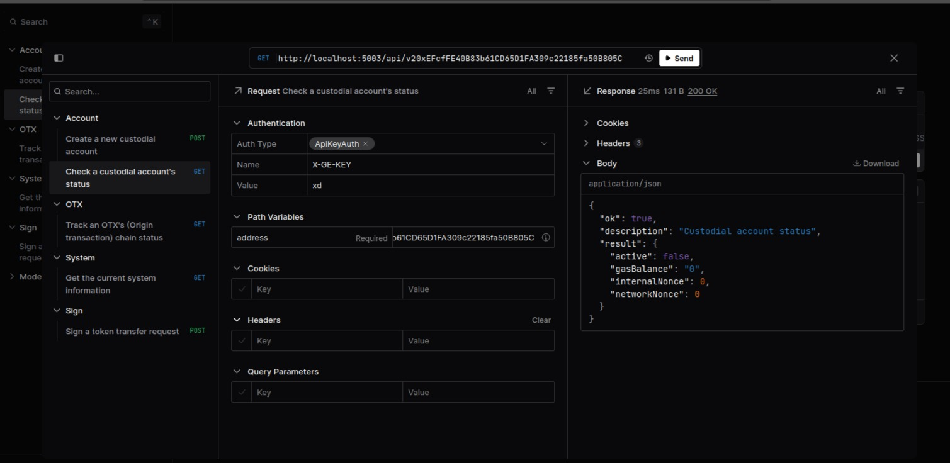The image size is (950, 463).
Task: Toggle the Cookies row checkbox
Action: pyautogui.click(x=242, y=289)
